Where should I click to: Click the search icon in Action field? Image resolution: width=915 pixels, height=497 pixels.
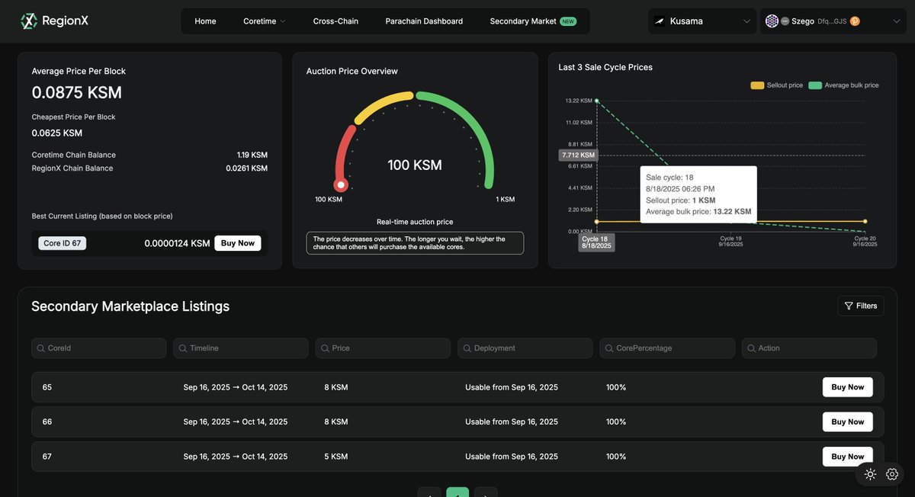pos(751,348)
